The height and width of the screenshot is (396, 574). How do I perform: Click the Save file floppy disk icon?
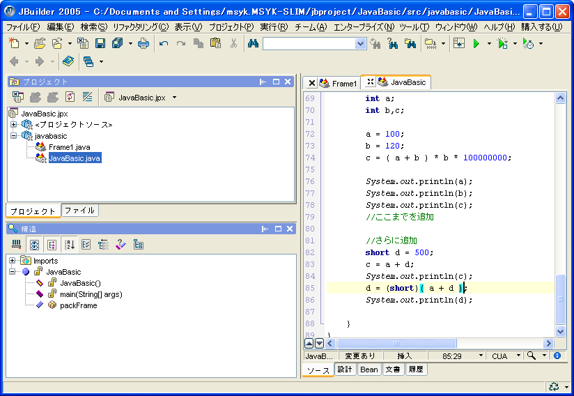pos(100,43)
